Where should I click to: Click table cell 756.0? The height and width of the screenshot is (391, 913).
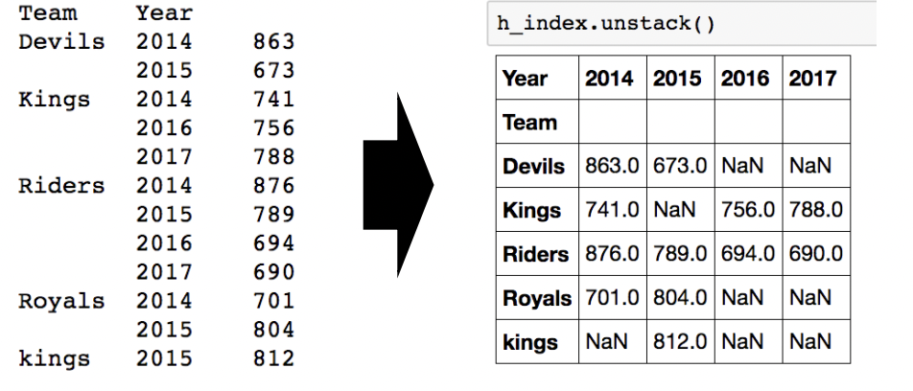748,210
